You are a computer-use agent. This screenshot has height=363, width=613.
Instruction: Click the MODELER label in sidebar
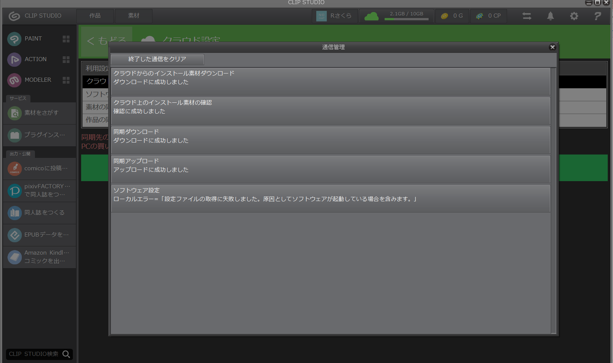coord(38,80)
